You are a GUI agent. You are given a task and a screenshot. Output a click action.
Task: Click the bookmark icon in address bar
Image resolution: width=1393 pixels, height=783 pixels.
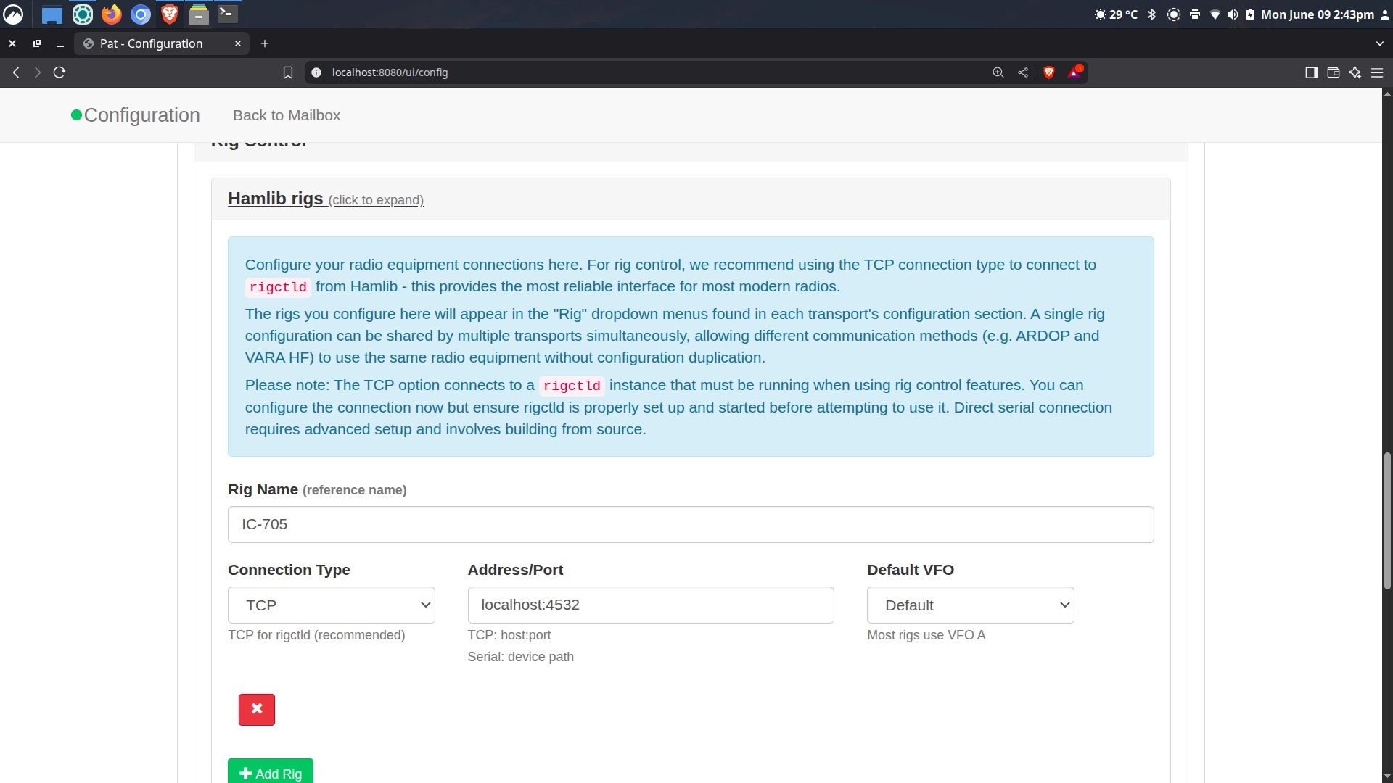(288, 72)
